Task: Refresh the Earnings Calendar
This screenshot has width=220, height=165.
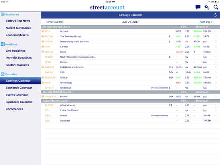Action: (x=215, y=15)
